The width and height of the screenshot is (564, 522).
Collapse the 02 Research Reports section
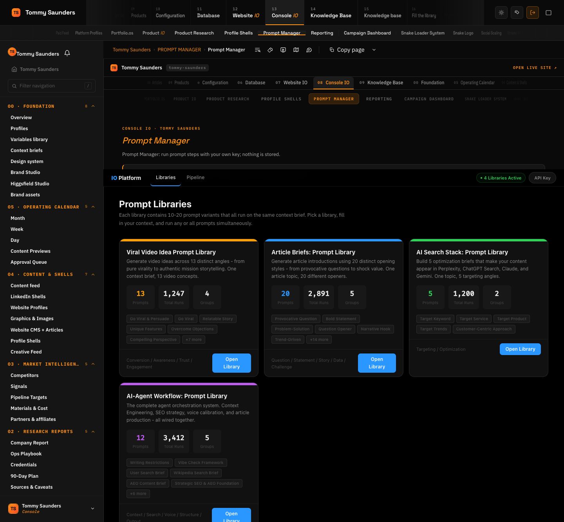(93, 431)
